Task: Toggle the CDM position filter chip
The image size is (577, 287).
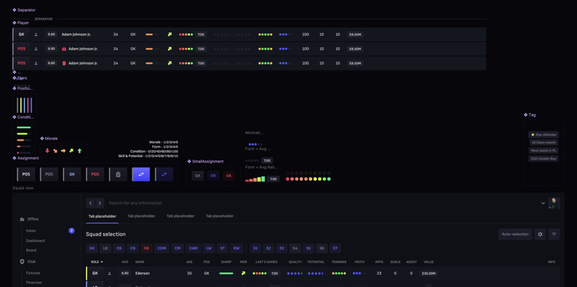Action: click(162, 248)
